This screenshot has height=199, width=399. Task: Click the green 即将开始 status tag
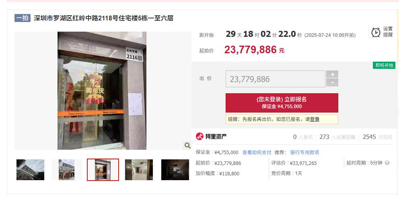pos(384,65)
